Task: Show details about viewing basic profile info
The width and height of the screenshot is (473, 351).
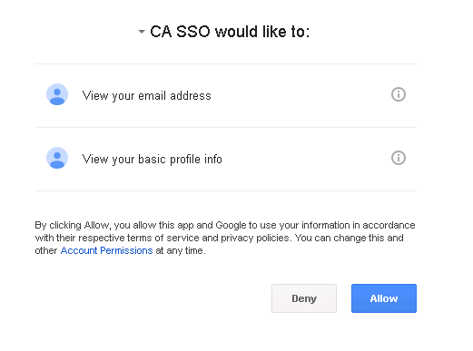Action: [x=399, y=158]
